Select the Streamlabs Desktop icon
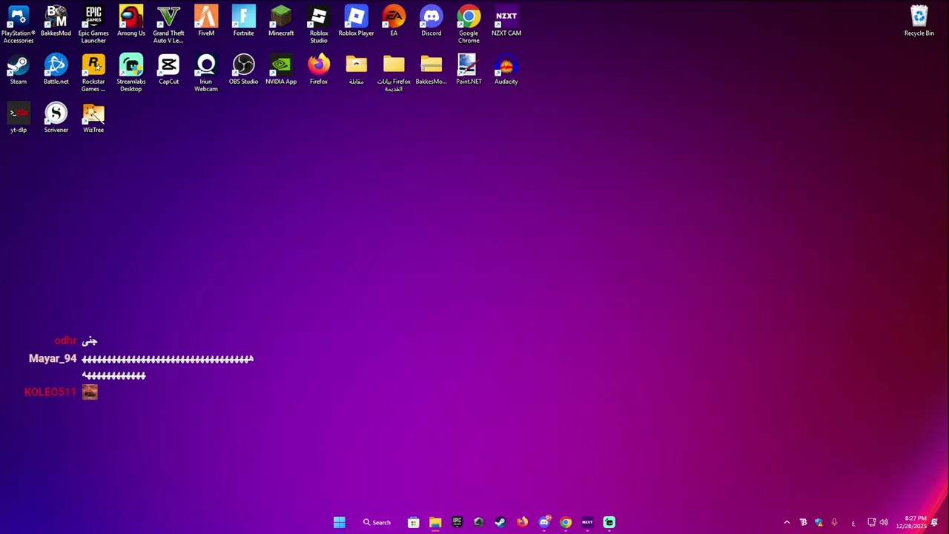 (131, 73)
